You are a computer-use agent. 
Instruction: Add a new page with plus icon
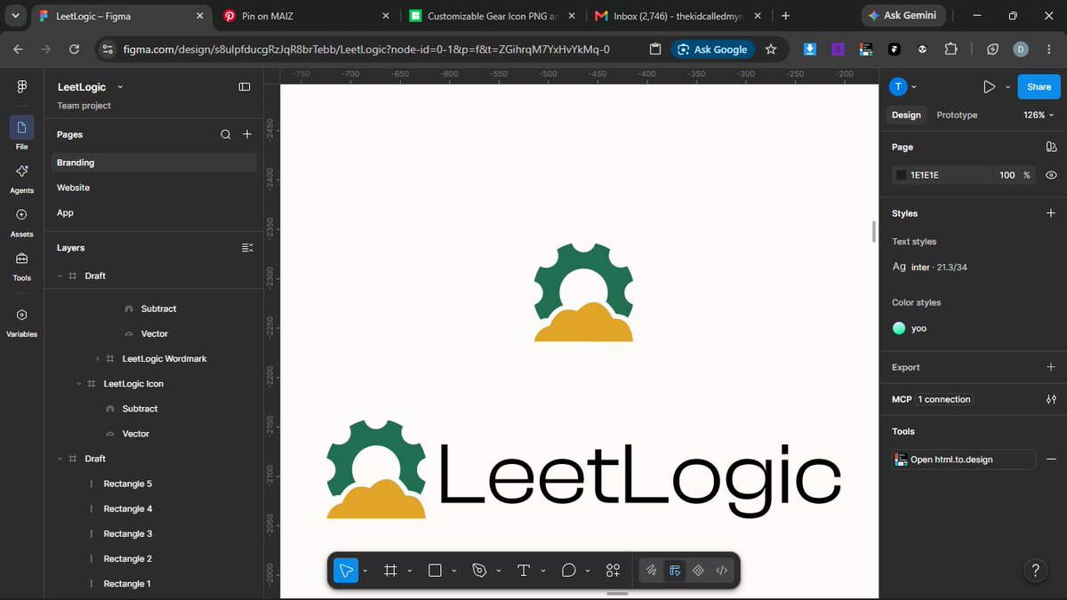247,134
